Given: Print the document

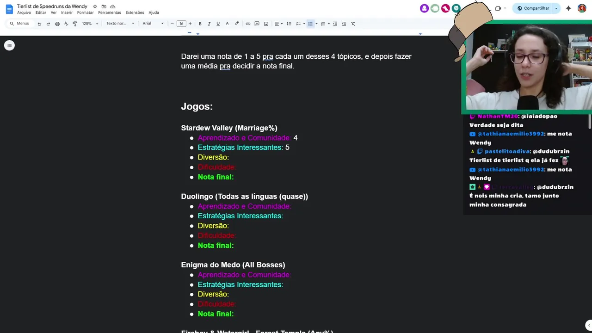Looking at the screenshot, I should 57,24.
